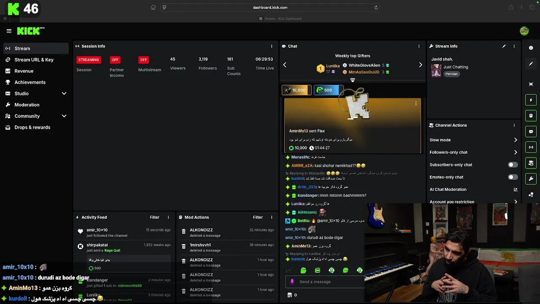Open Followers-only chat options chevron
The image size is (540, 304).
pyautogui.click(x=516, y=152)
